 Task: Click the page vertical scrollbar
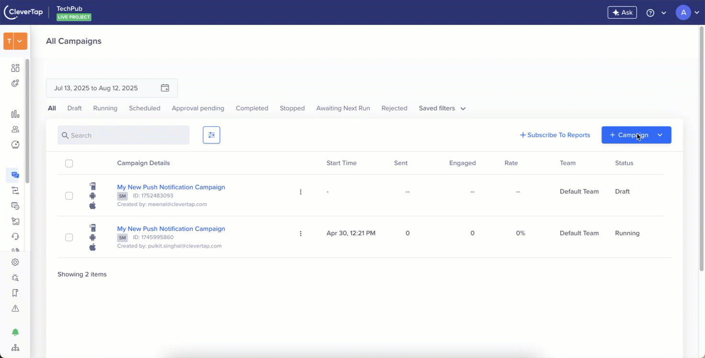tap(701, 148)
